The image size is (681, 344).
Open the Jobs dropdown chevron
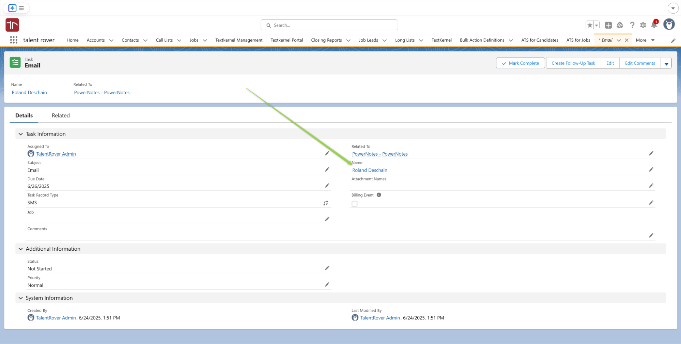pos(205,40)
